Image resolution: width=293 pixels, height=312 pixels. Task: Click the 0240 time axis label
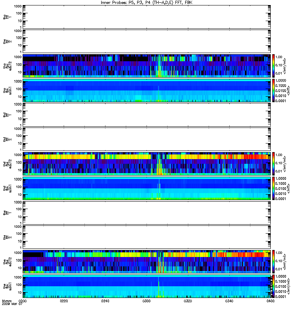pyautogui.click(x=105, y=301)
